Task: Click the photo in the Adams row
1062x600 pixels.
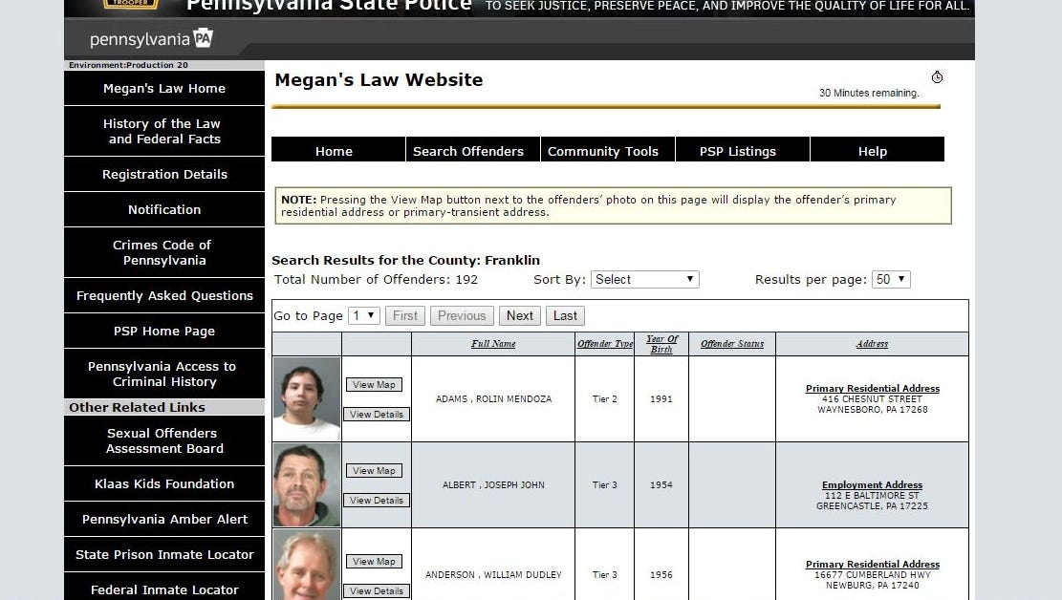Action: pyautogui.click(x=307, y=398)
